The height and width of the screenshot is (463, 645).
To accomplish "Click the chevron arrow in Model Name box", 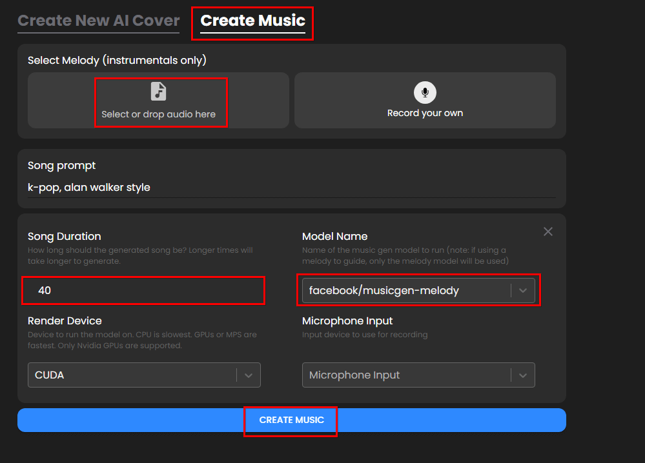I will point(523,291).
